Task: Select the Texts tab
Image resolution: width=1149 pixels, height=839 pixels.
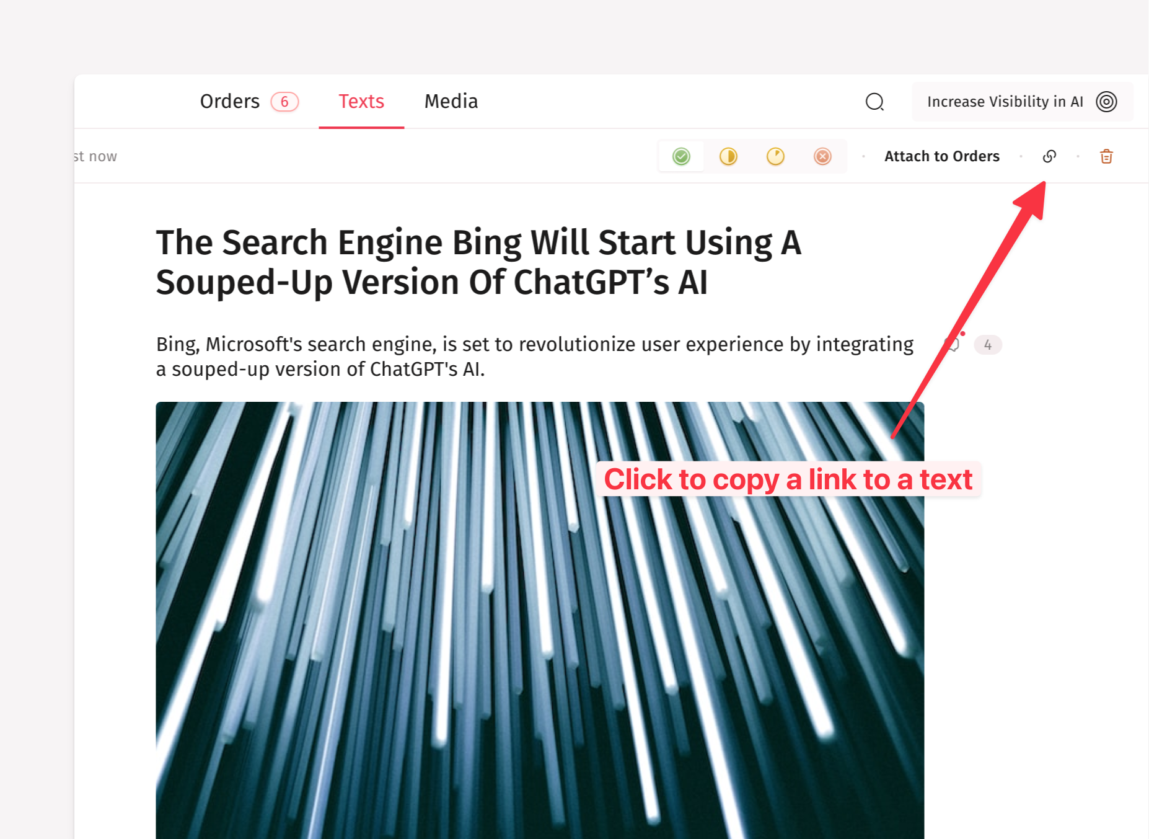Action: point(361,101)
